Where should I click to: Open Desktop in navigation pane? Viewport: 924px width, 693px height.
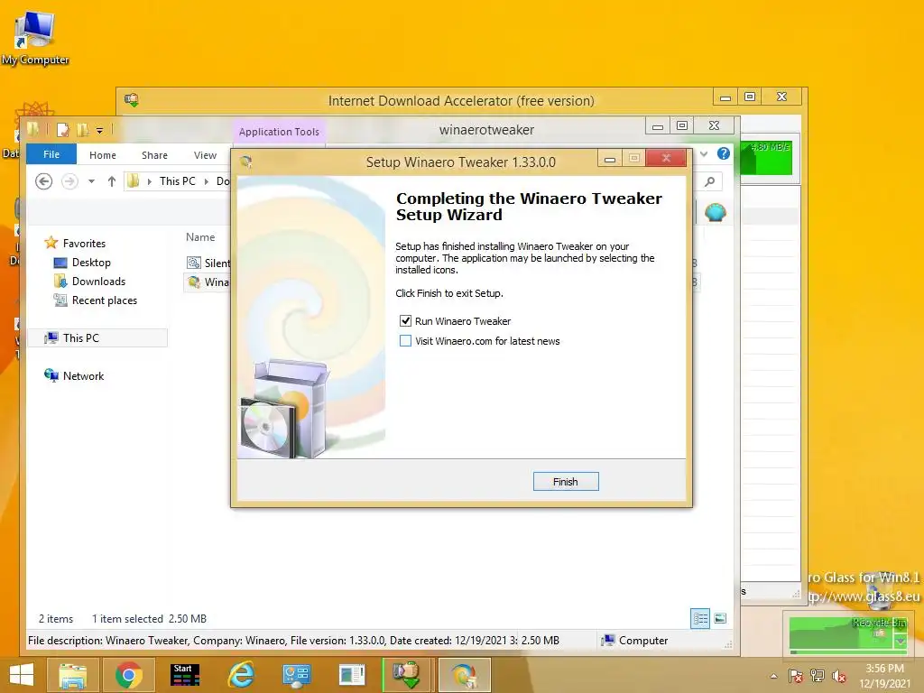91,263
